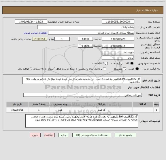Image resolution: width=166 pixels, height=160 pixels.
Task: Click the response deadline date 1402/05/26
Action: (x=118, y=39)
